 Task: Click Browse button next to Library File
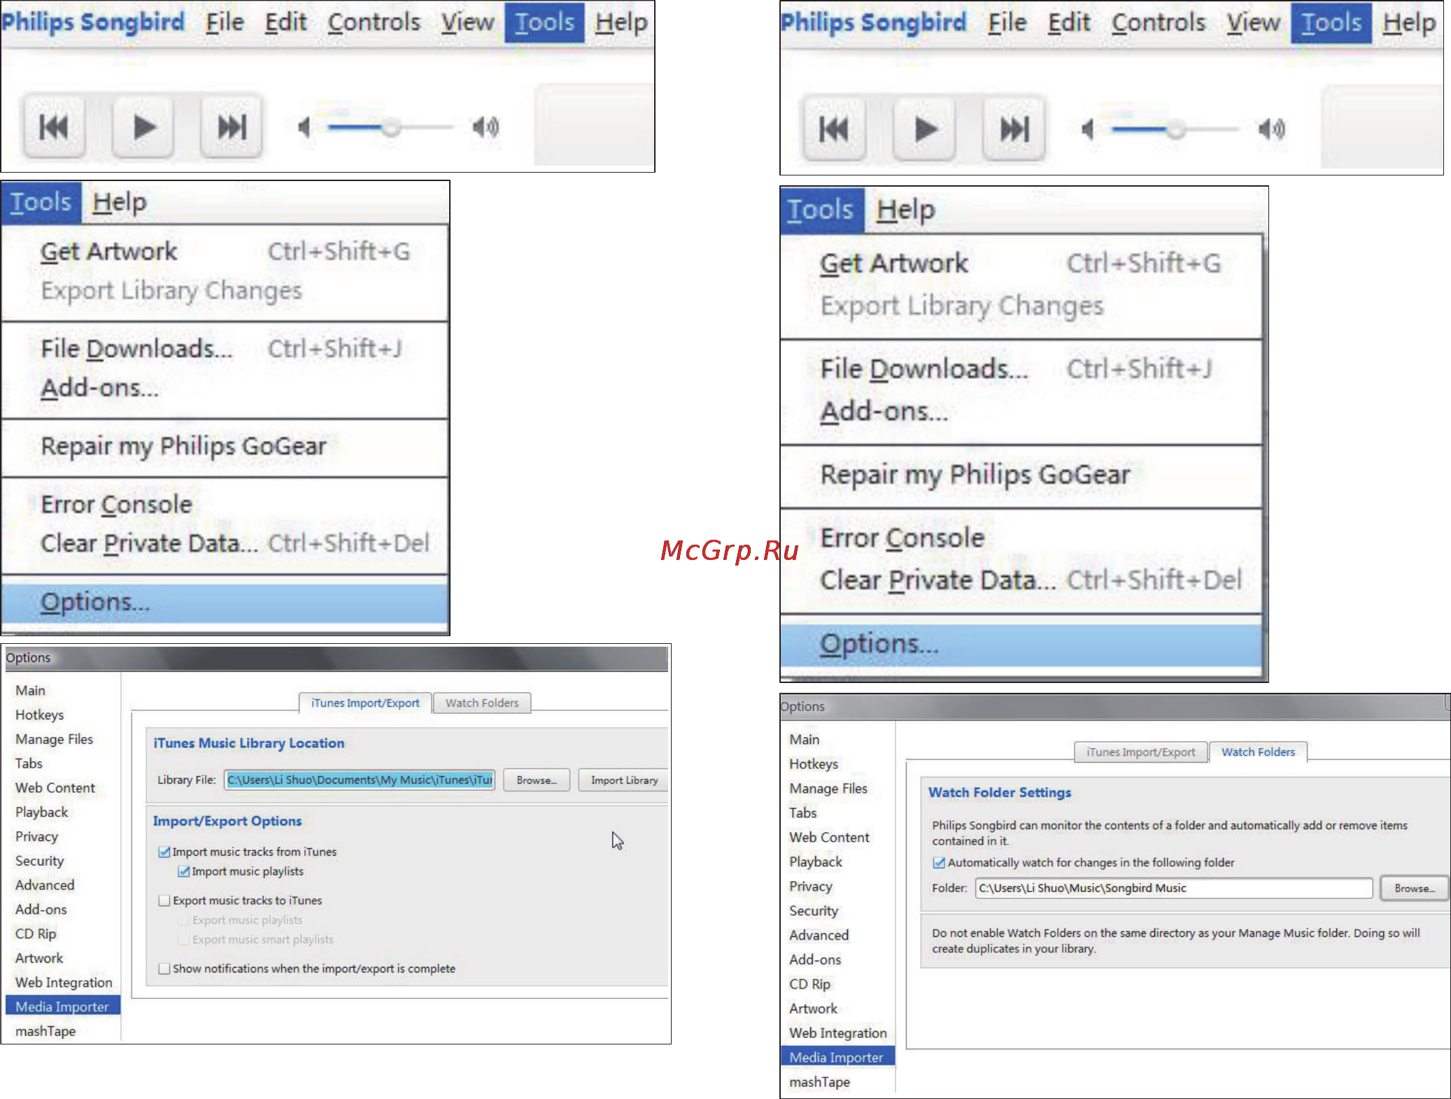(537, 780)
